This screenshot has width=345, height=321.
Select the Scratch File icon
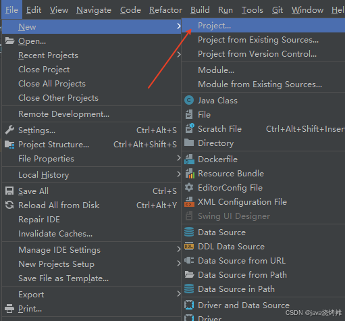pos(190,128)
